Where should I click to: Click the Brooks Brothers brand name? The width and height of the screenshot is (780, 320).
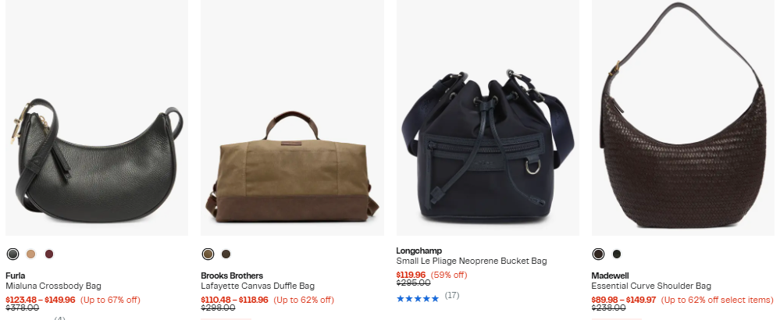tap(232, 276)
